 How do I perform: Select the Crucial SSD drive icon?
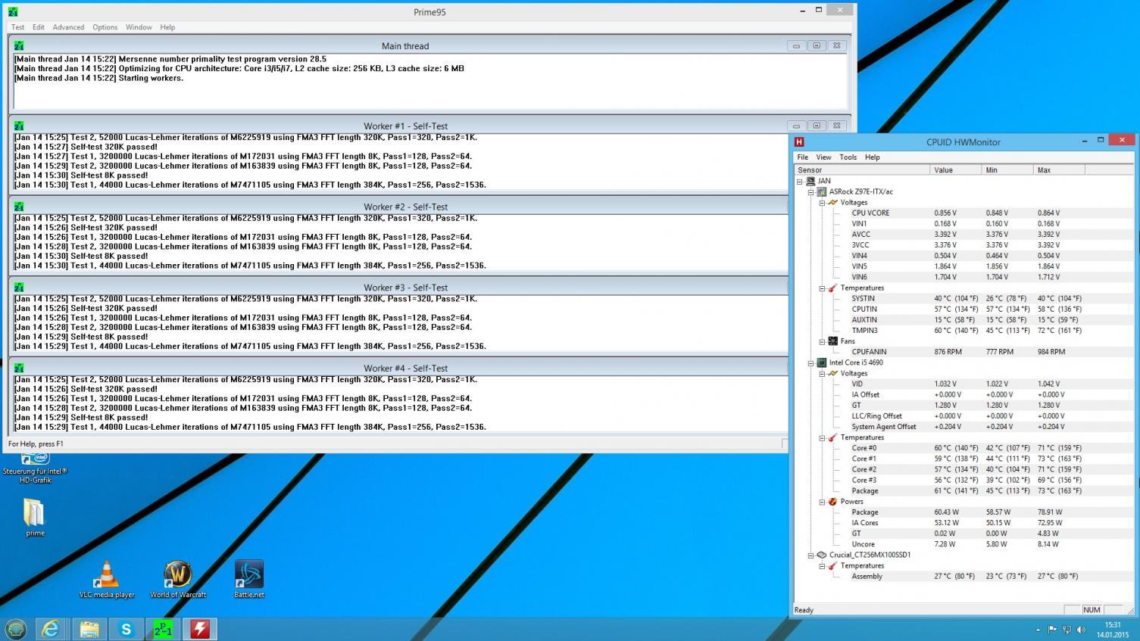coord(822,555)
